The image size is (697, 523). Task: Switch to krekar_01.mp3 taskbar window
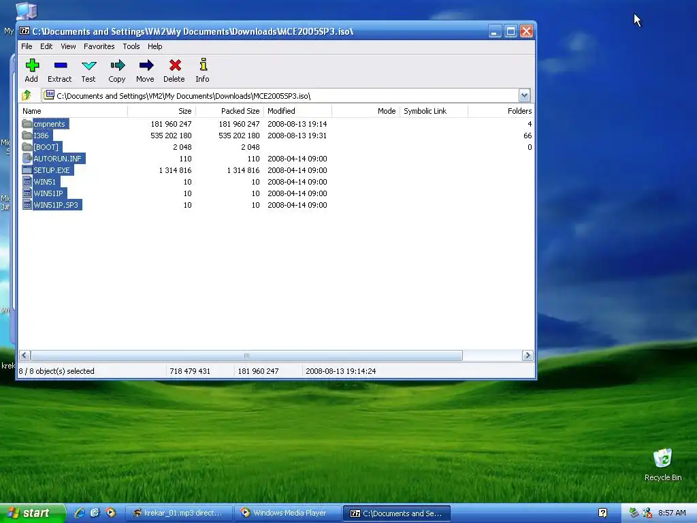[x=179, y=513]
